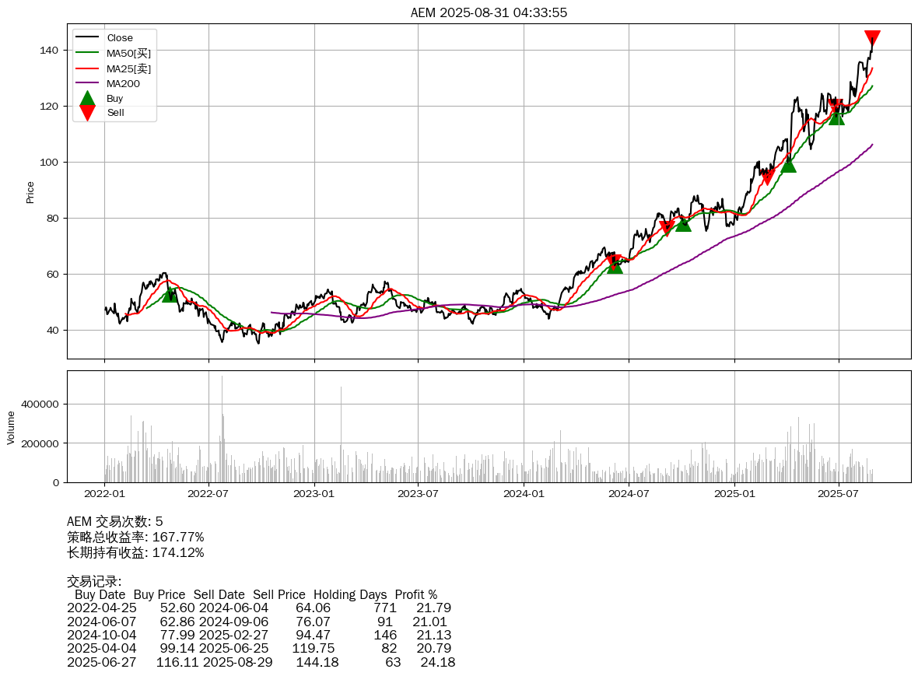Click the Close legend entry
This screenshot has height=676, width=918.
(120, 38)
